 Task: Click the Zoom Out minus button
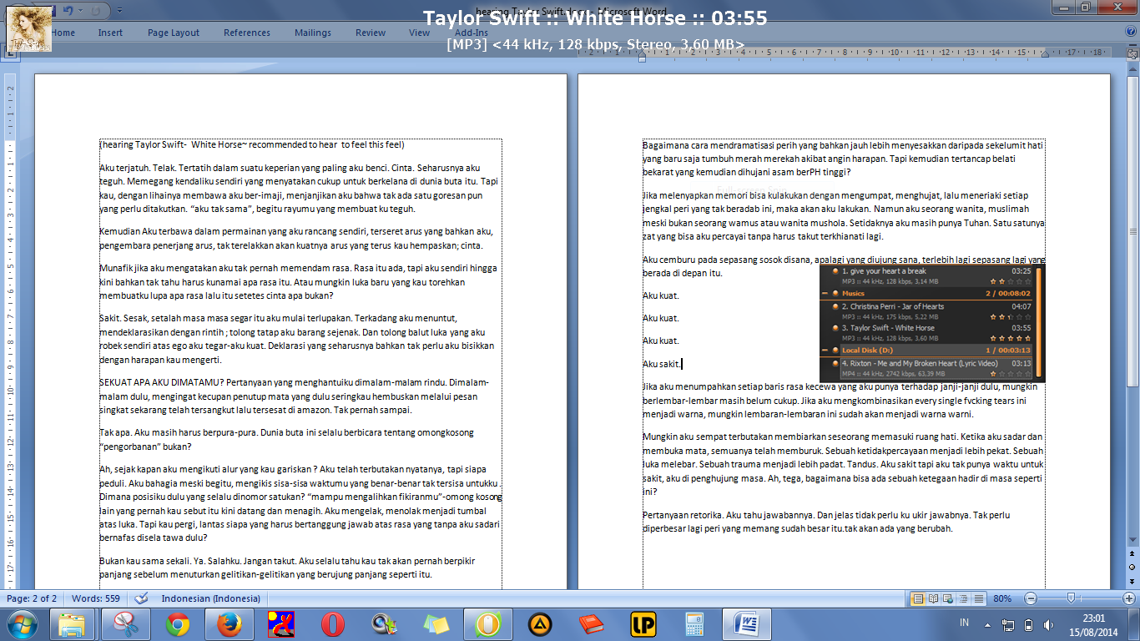coord(1031,598)
